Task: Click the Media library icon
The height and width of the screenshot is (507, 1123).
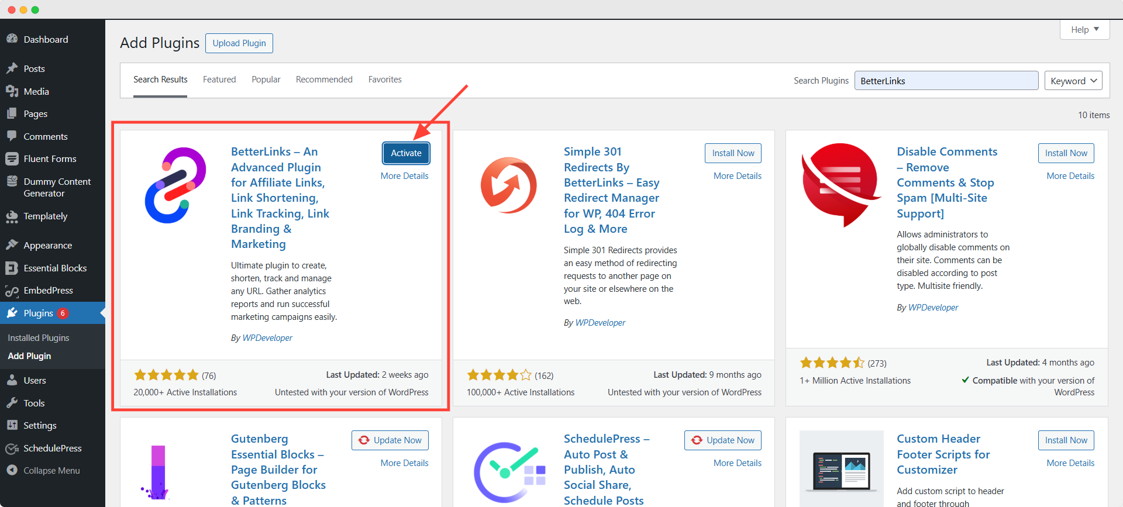Action: point(12,91)
